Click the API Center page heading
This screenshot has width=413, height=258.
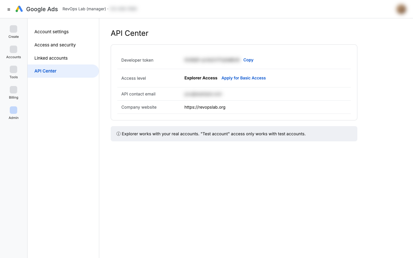coord(130,33)
